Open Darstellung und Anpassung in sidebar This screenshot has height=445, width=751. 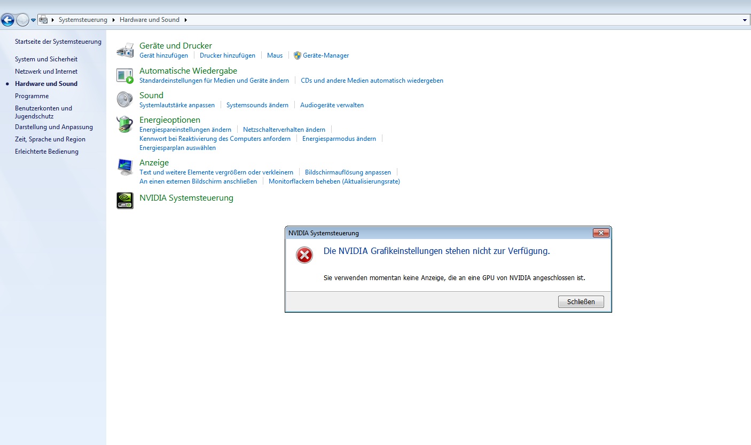tap(54, 127)
